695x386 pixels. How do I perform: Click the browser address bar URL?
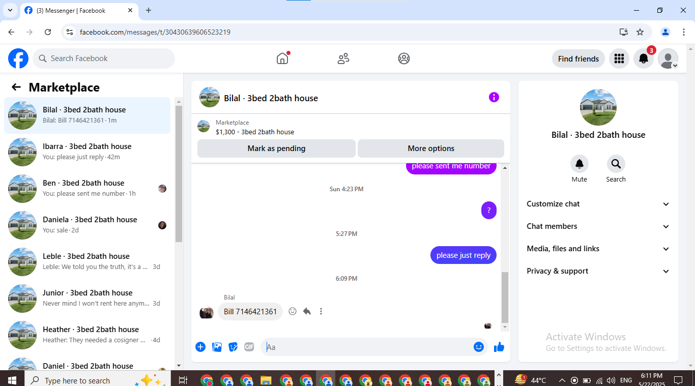point(155,32)
